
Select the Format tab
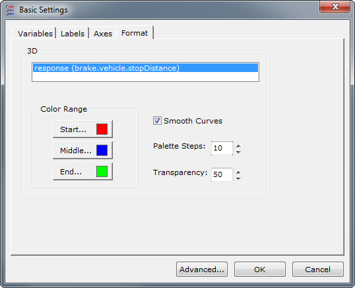135,33
